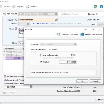The height and width of the screenshot is (104, 104).
Task: Click Total Transaction Amount text
Action: (x=50, y=73)
